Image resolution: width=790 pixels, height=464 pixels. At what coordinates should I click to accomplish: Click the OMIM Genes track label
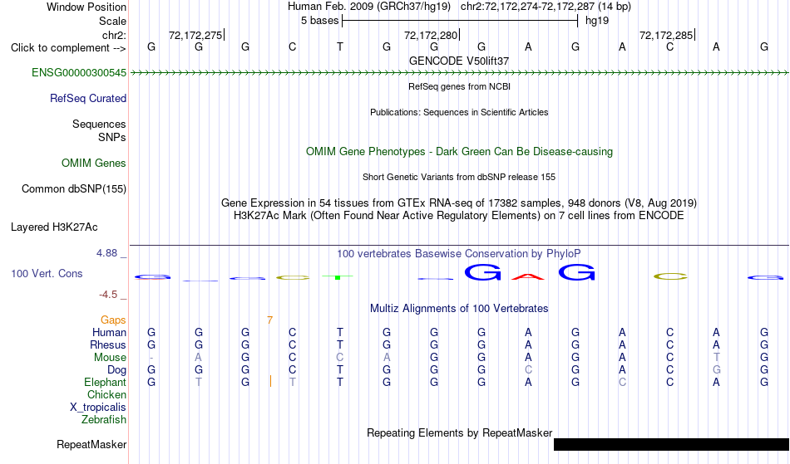tap(94, 163)
